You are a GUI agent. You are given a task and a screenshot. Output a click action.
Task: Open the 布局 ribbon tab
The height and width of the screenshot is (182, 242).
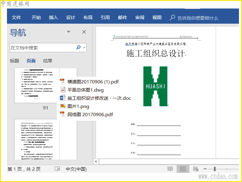click(88, 17)
